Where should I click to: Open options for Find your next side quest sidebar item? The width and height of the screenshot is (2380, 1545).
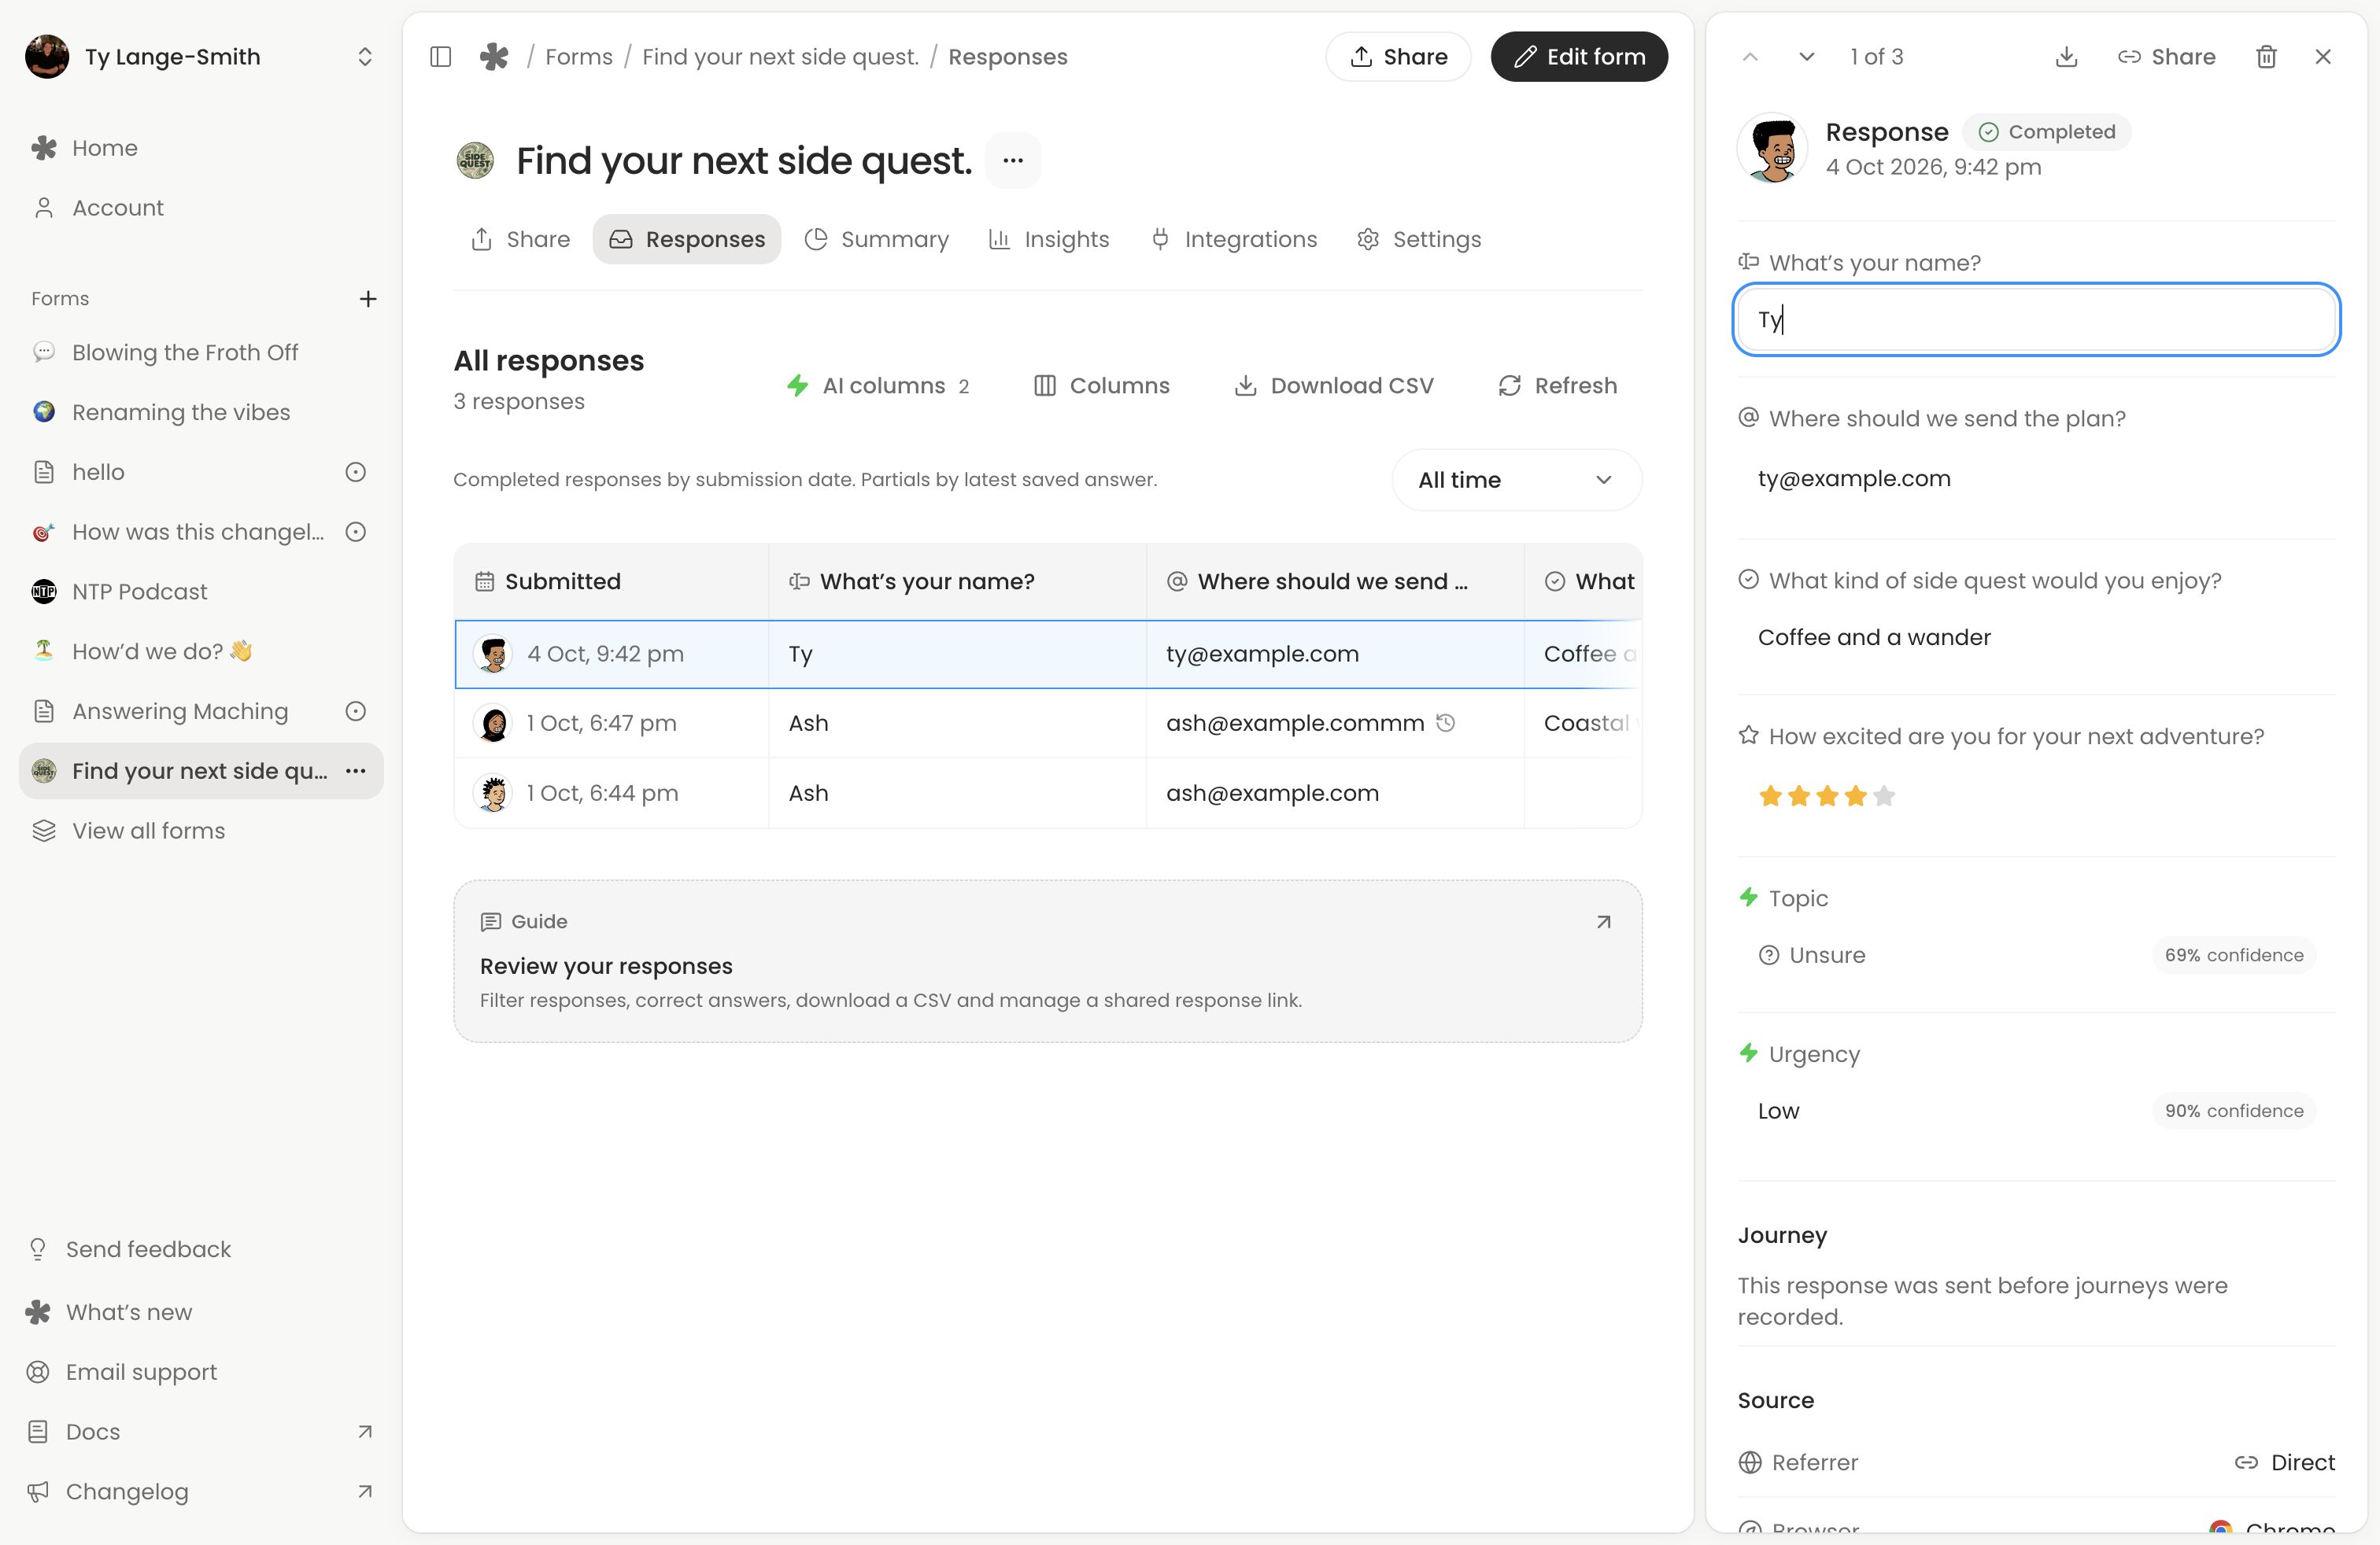coord(355,770)
